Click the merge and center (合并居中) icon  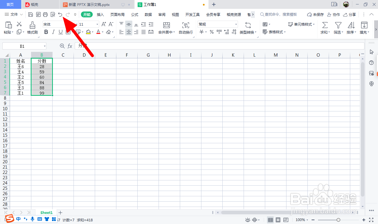coord(167,25)
